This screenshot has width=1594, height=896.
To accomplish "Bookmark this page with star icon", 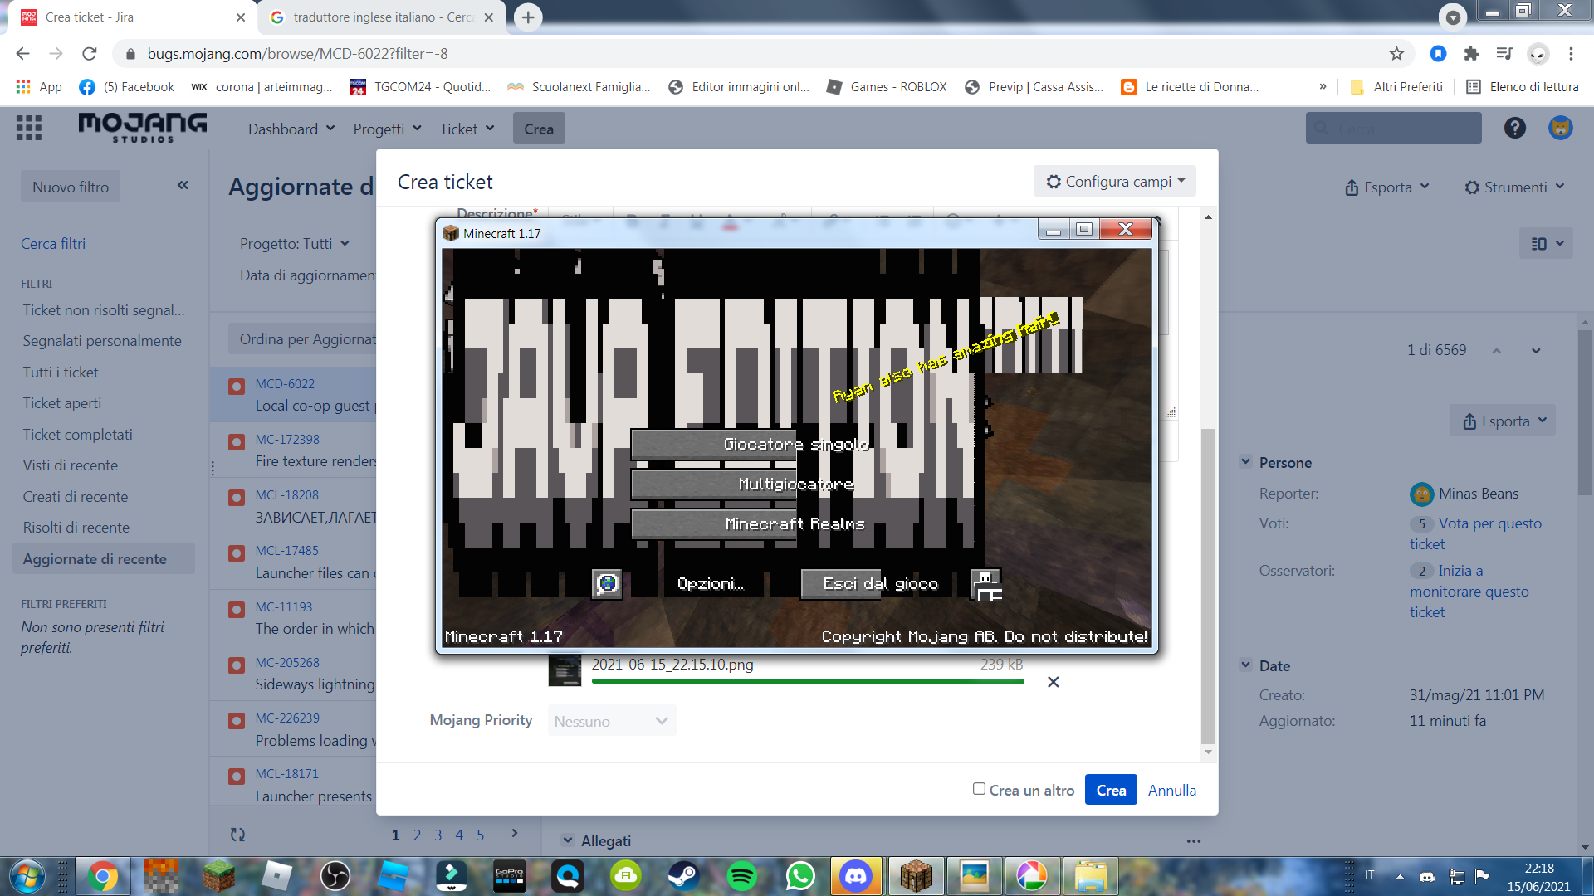I will [x=1396, y=54].
